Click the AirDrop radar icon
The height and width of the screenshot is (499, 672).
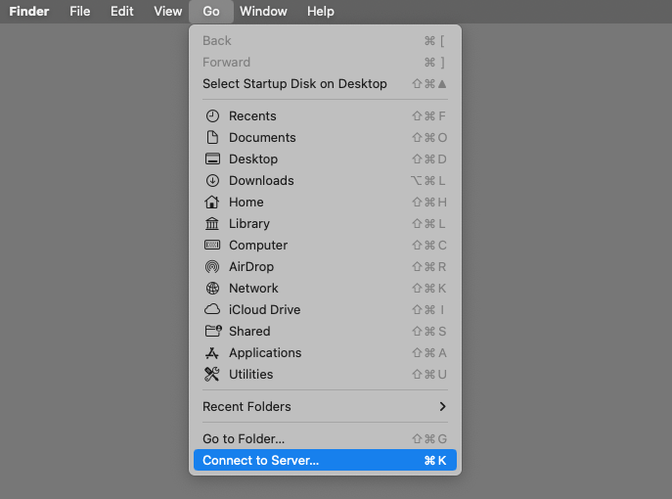[212, 267]
